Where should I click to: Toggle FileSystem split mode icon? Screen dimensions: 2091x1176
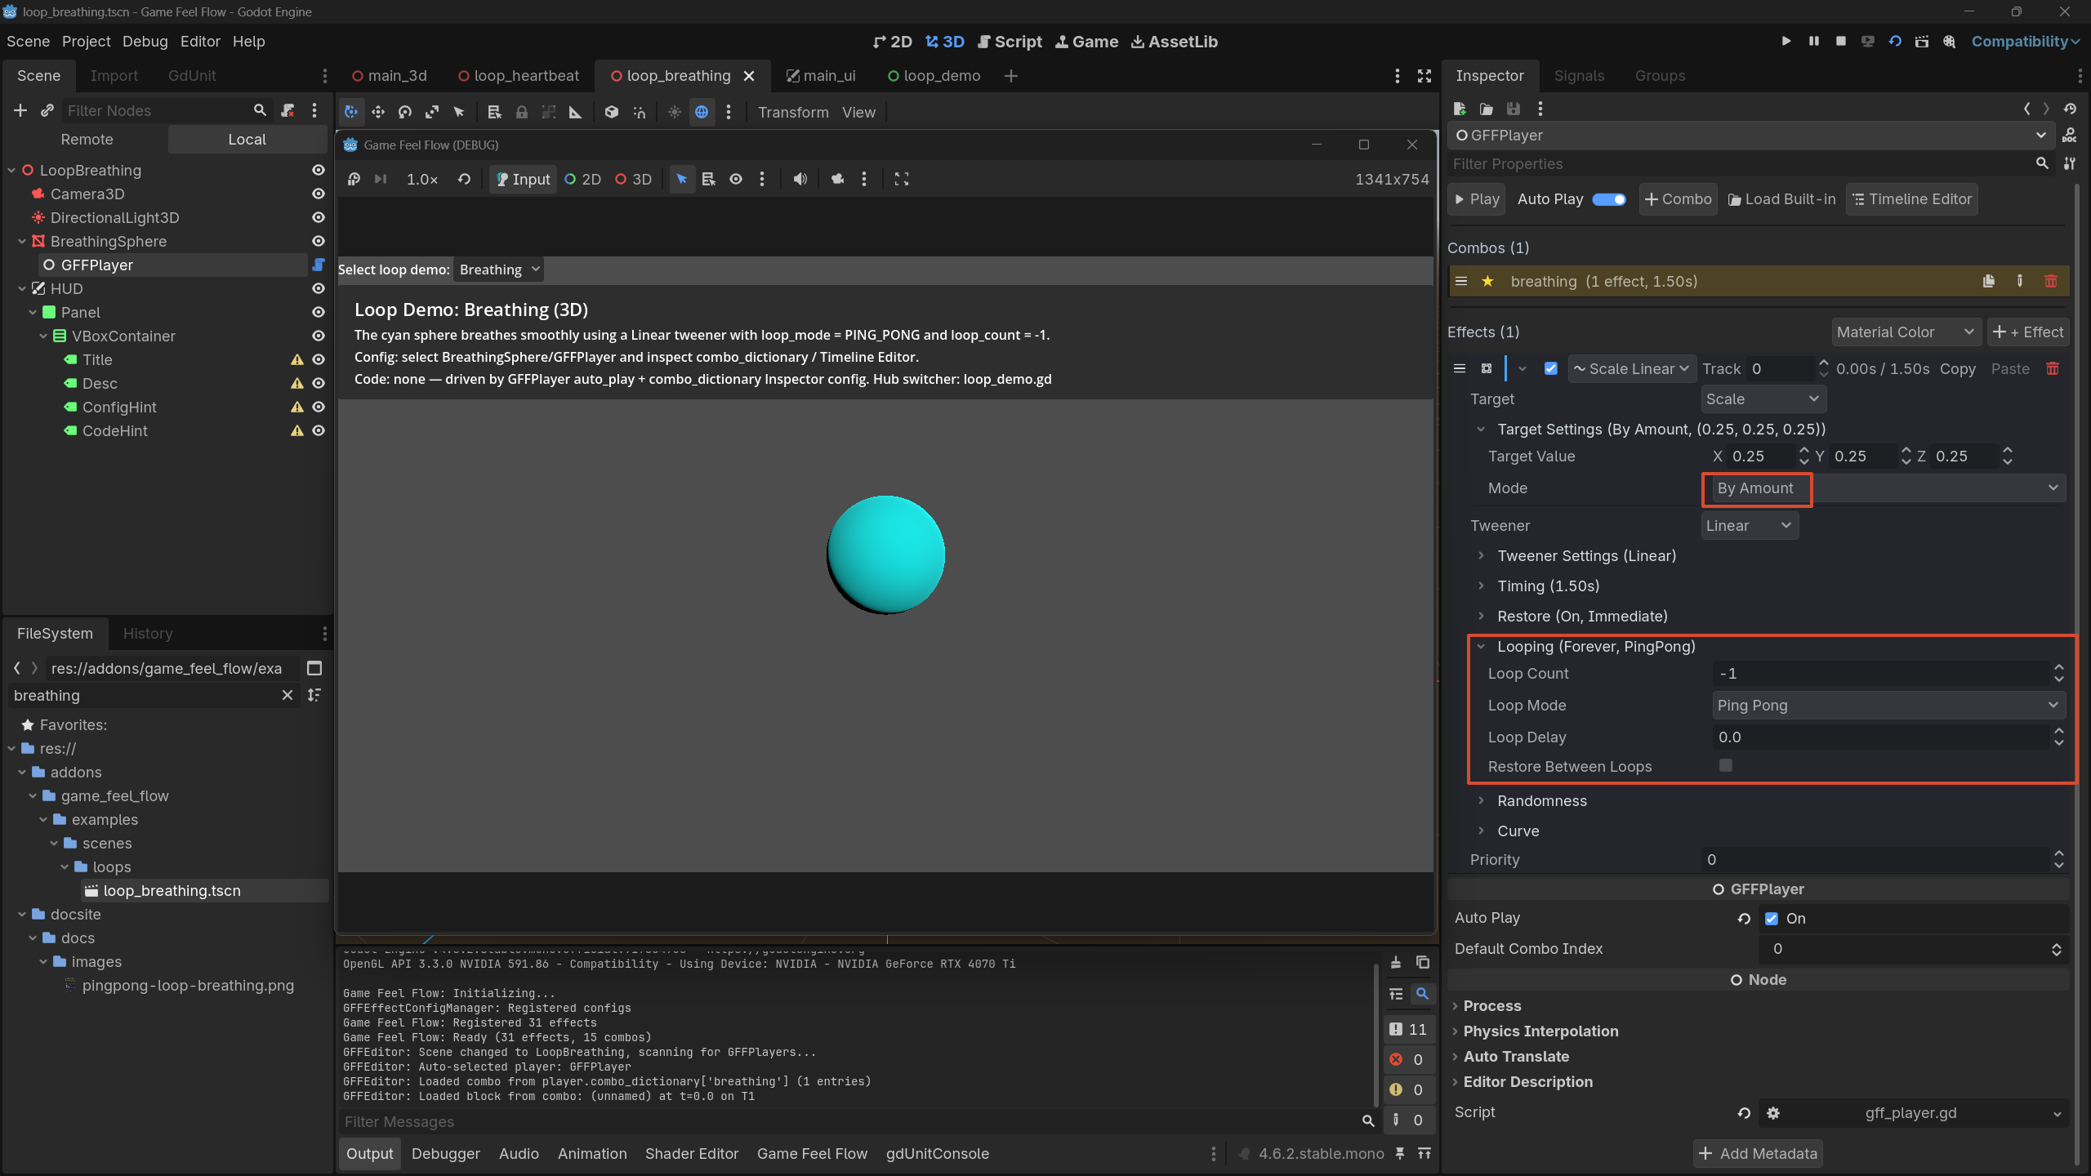[x=314, y=668]
